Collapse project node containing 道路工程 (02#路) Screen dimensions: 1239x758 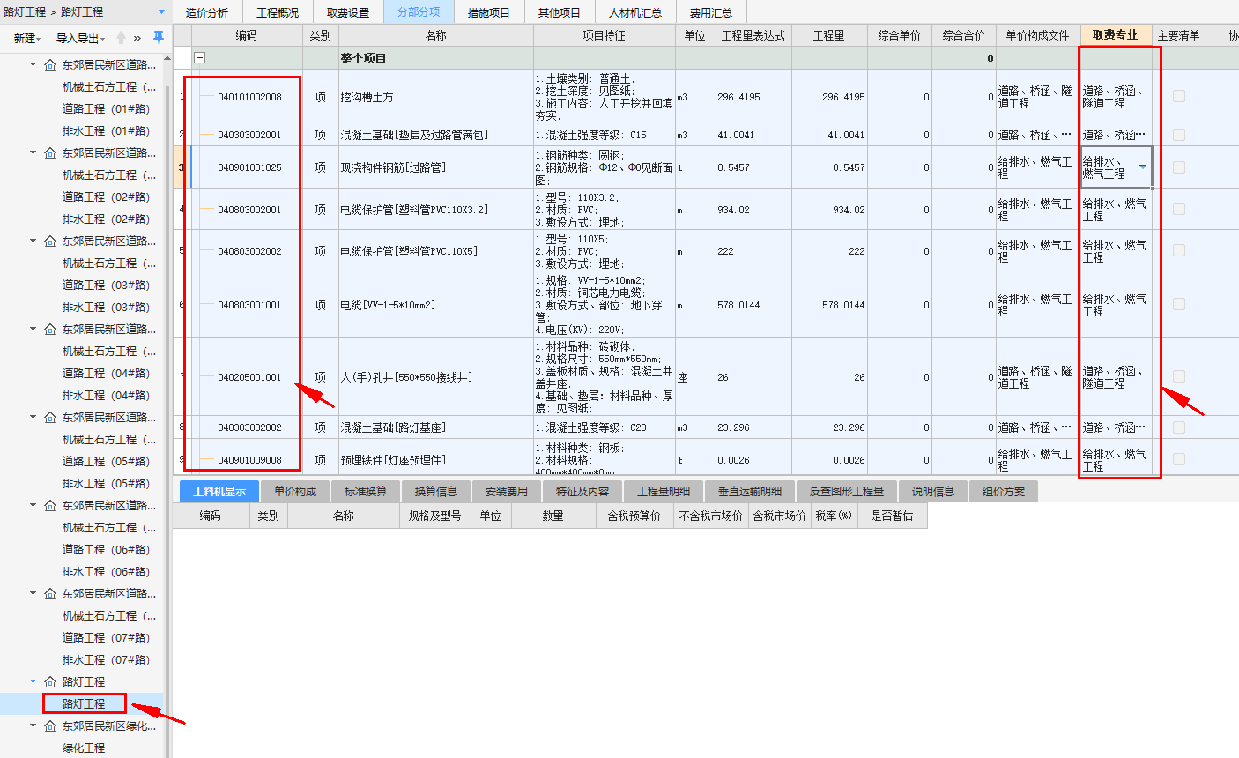coord(33,152)
